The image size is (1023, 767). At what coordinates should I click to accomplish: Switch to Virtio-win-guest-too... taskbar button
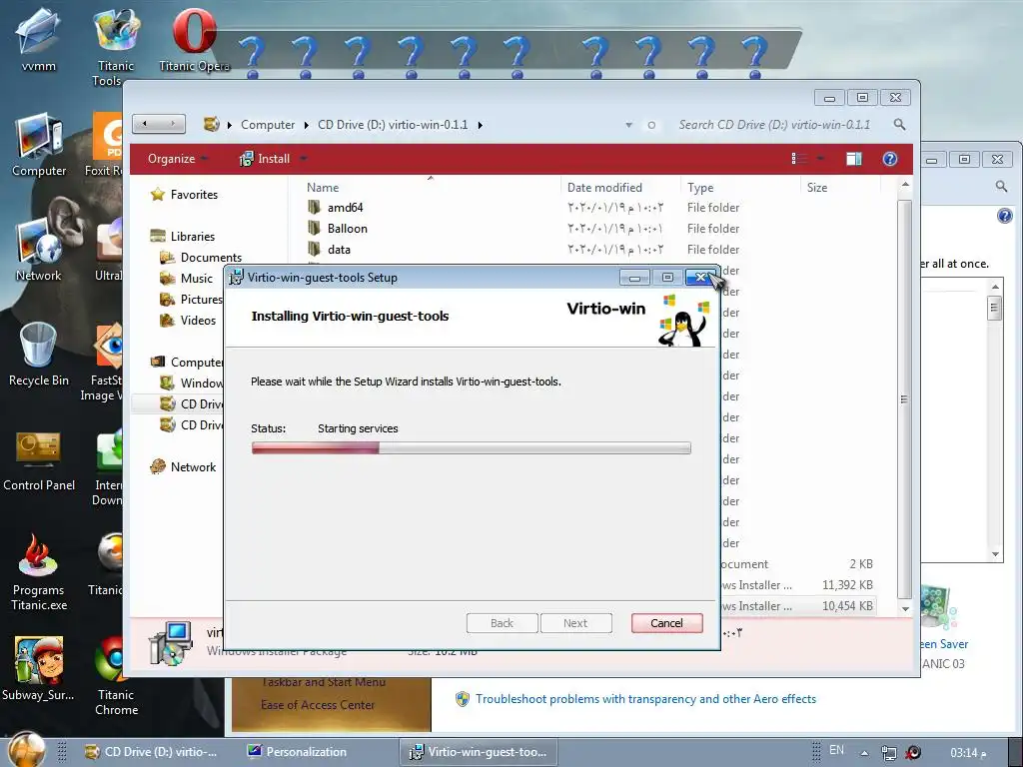(479, 752)
